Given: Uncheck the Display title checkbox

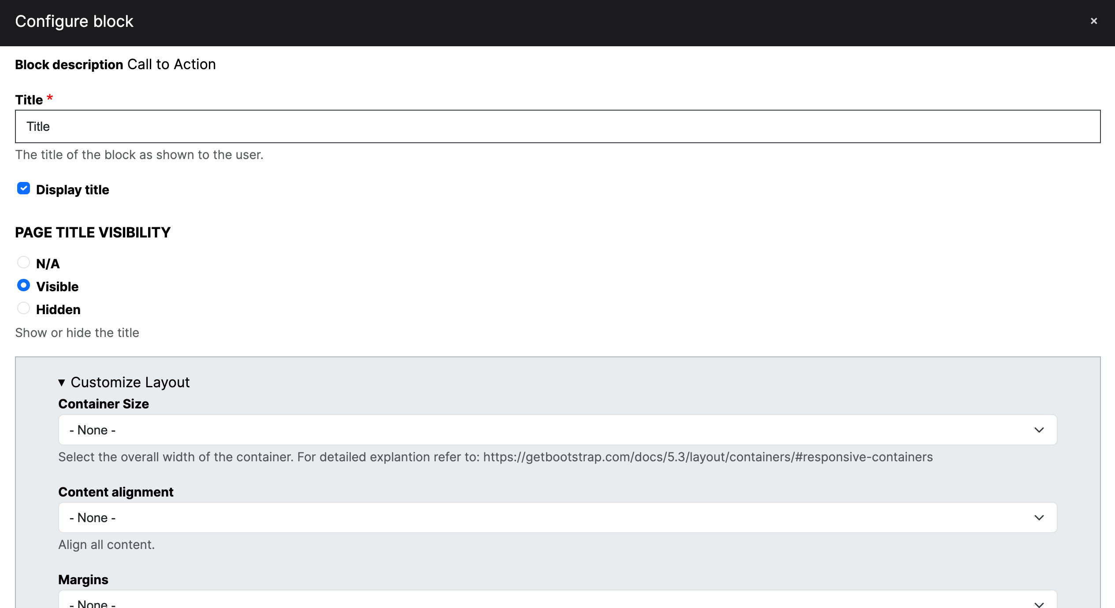Looking at the screenshot, I should (x=23, y=189).
